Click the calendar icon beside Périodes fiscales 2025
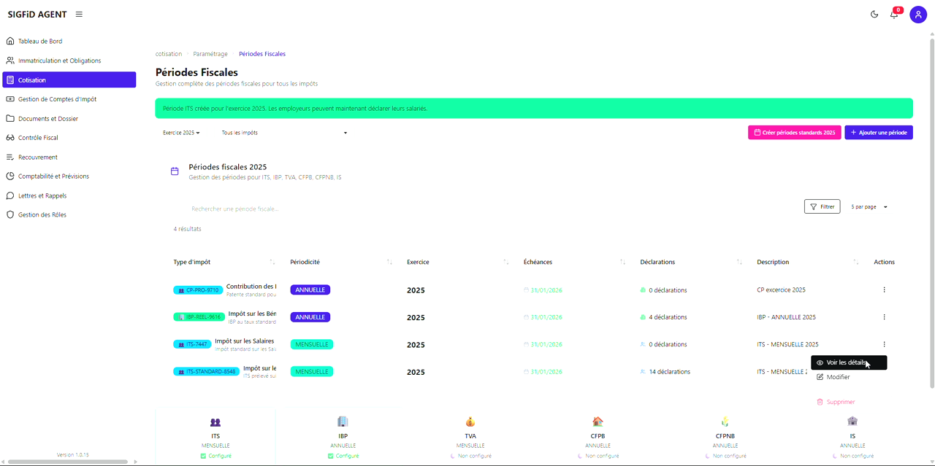This screenshot has width=935, height=466. tap(175, 171)
